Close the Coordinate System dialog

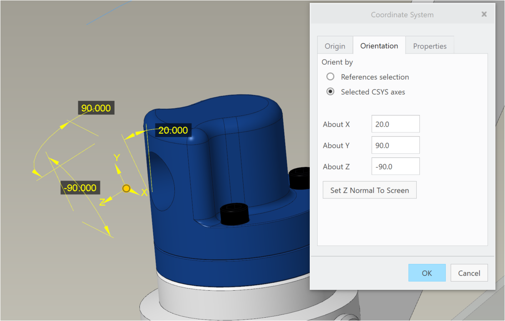pos(484,15)
